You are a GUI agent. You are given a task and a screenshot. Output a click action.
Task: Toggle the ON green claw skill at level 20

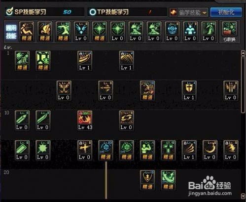click(168, 180)
